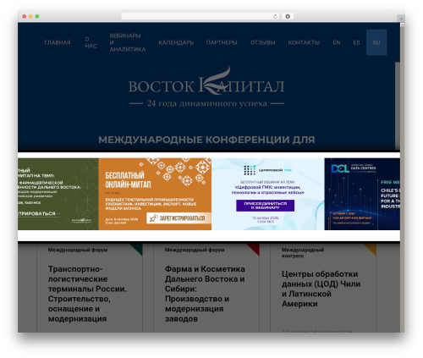Open ВЕБИНАРЫ И АНАЛИТИКА menu item
Screen dimensions: 423x358
click(x=128, y=42)
